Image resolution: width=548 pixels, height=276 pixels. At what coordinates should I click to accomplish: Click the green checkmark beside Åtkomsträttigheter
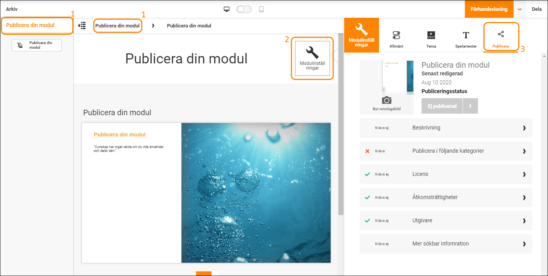coord(367,198)
